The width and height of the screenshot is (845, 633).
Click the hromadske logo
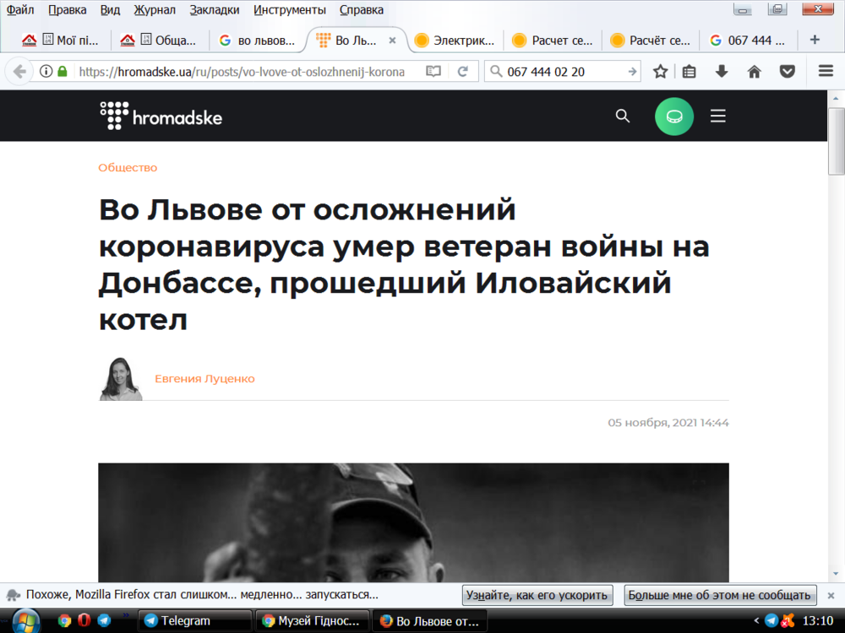[x=161, y=116]
